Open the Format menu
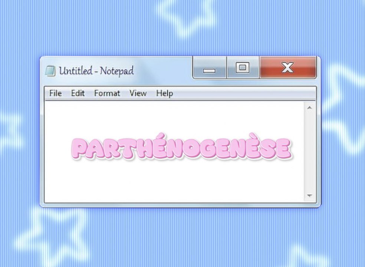Viewport: 365px width, 267px height. (x=107, y=93)
